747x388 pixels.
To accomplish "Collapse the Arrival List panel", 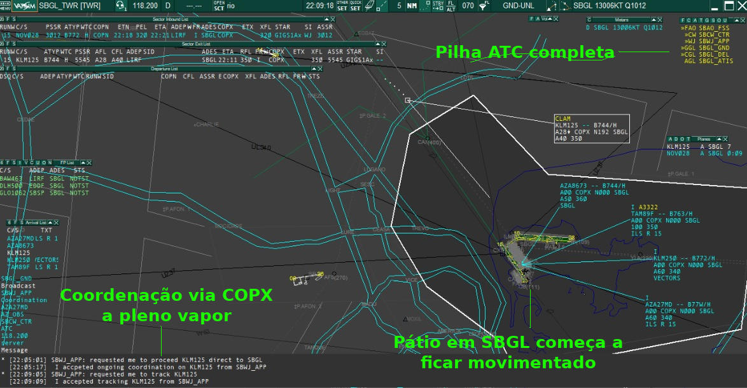I will 50,223.
